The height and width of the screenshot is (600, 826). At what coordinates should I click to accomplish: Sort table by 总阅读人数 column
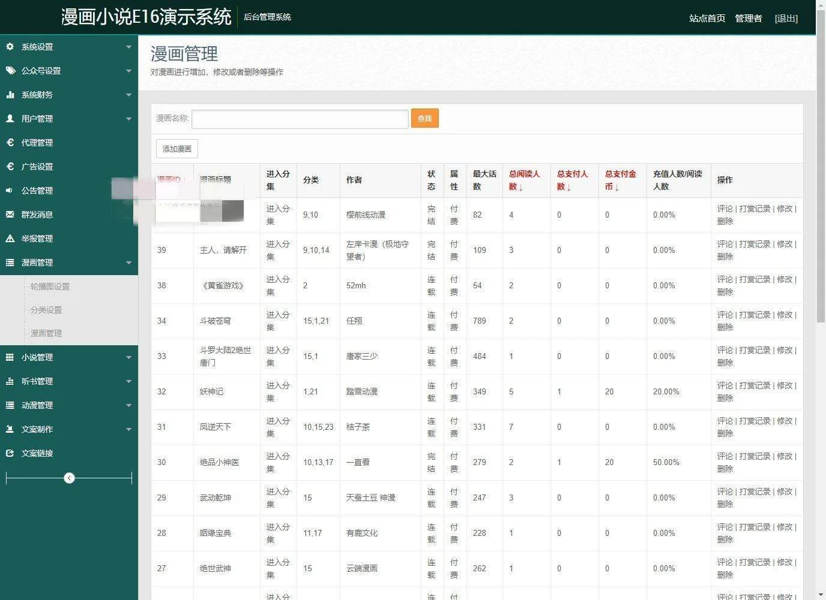coord(524,180)
